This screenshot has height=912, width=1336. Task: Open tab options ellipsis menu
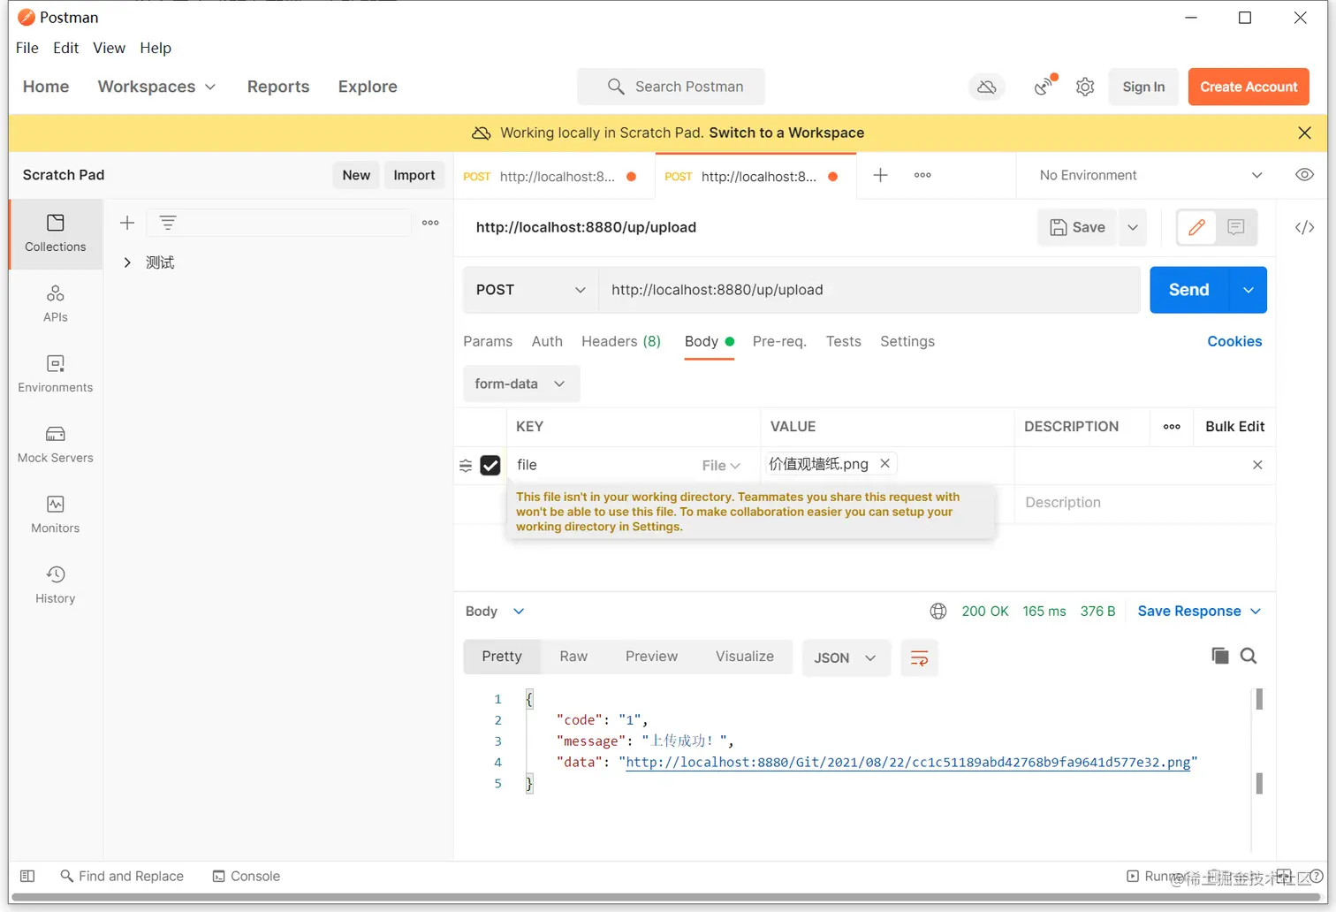(x=922, y=175)
